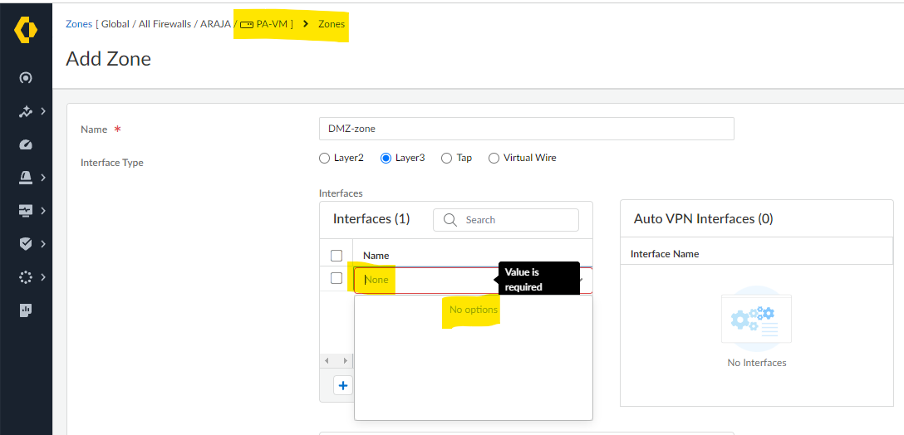
Task: Tick the checkbox for the None interface row
Action: [337, 278]
